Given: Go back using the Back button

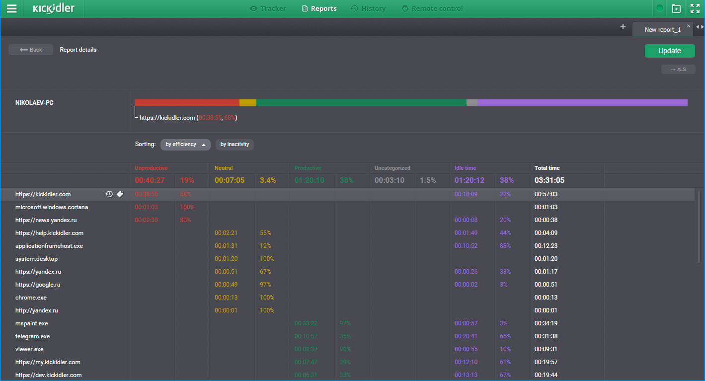Looking at the screenshot, I should pyautogui.click(x=31, y=50).
